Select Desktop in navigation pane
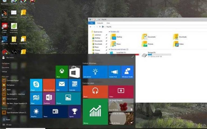207x129 pixels. tap(97, 38)
